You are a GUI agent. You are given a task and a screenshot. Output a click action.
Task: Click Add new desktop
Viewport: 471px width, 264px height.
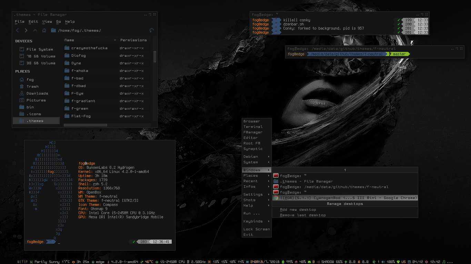click(298, 210)
